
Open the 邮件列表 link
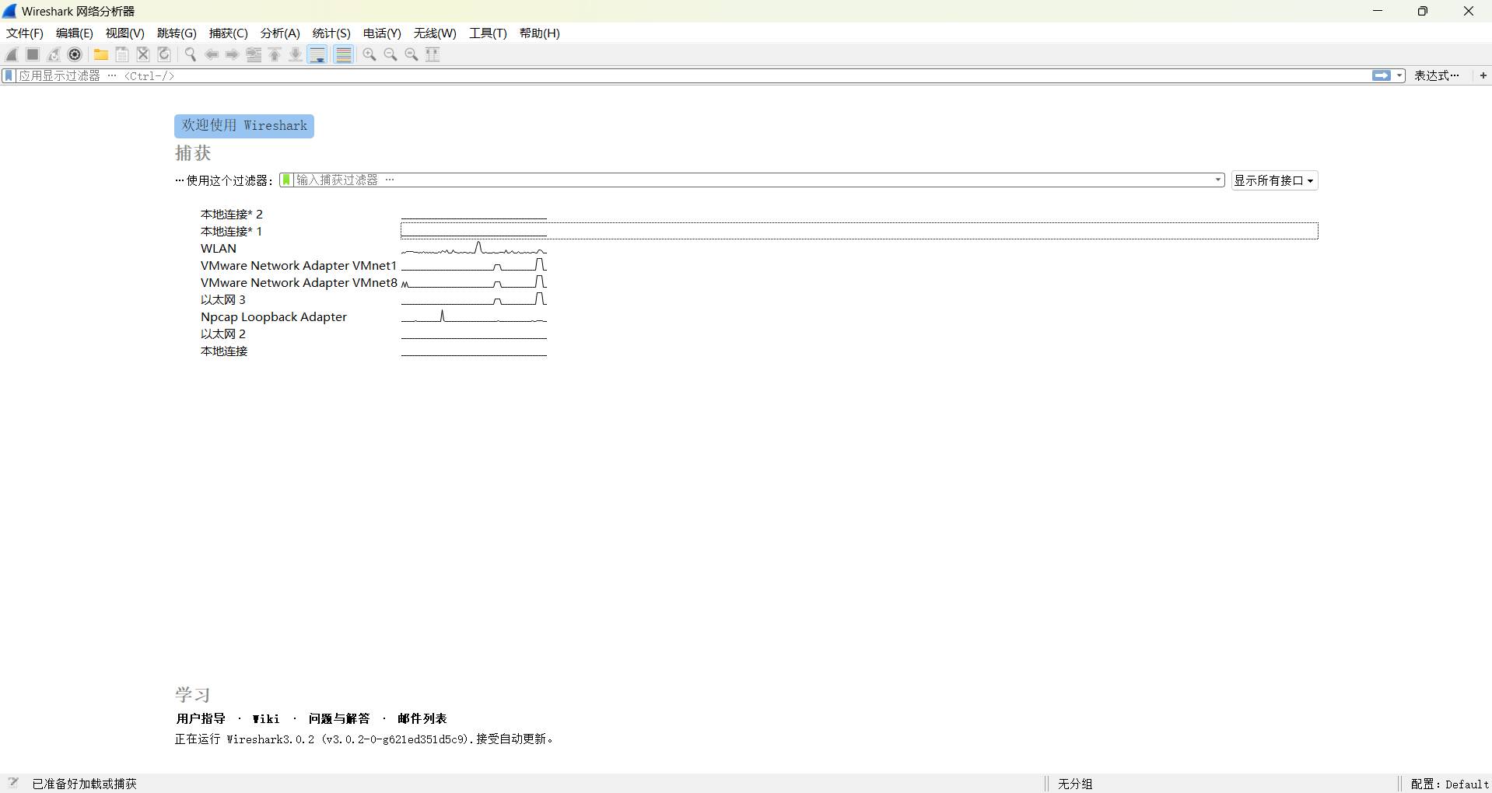click(x=422, y=718)
